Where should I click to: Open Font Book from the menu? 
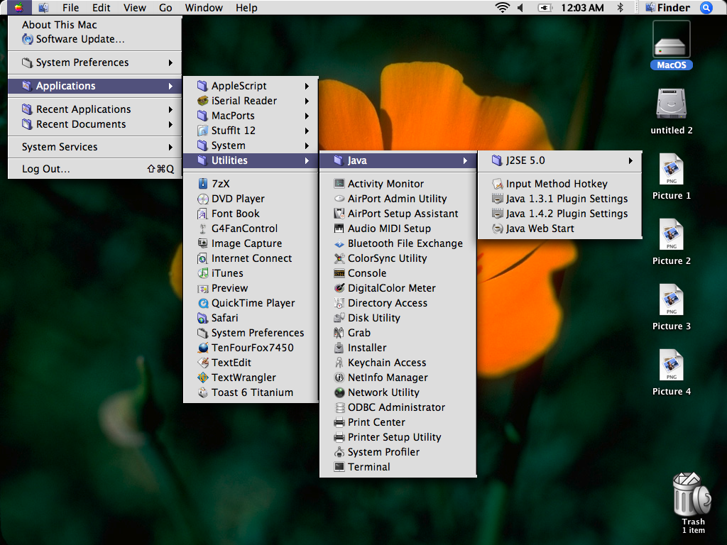(251, 213)
